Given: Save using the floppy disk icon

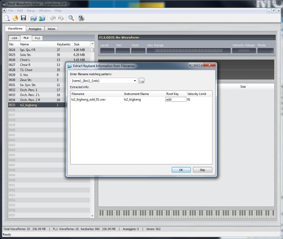Looking at the screenshot, I should [x=24, y=18].
